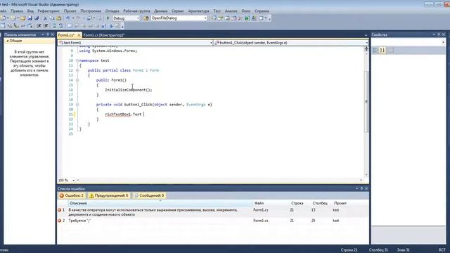Save the current file with the floppy icon
This screenshot has height=253, width=450.
tap(30, 18)
